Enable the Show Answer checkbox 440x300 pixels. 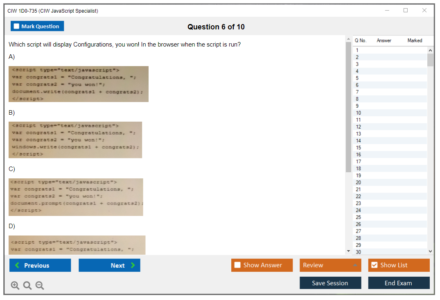coord(237,265)
